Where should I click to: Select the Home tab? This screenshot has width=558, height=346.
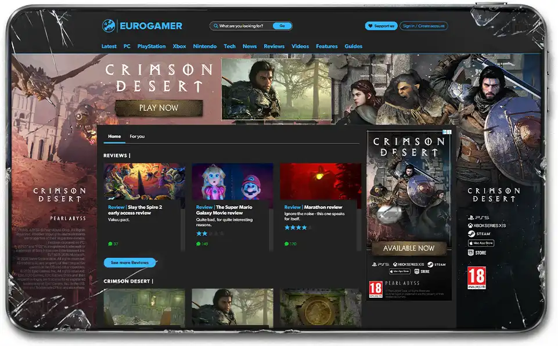pos(114,136)
